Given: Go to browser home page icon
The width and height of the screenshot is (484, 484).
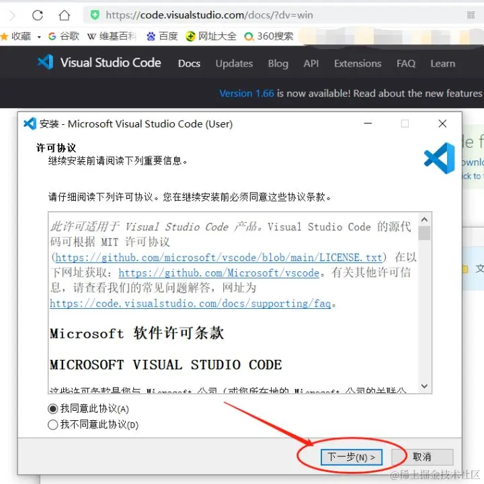Looking at the screenshot, I should [x=65, y=15].
